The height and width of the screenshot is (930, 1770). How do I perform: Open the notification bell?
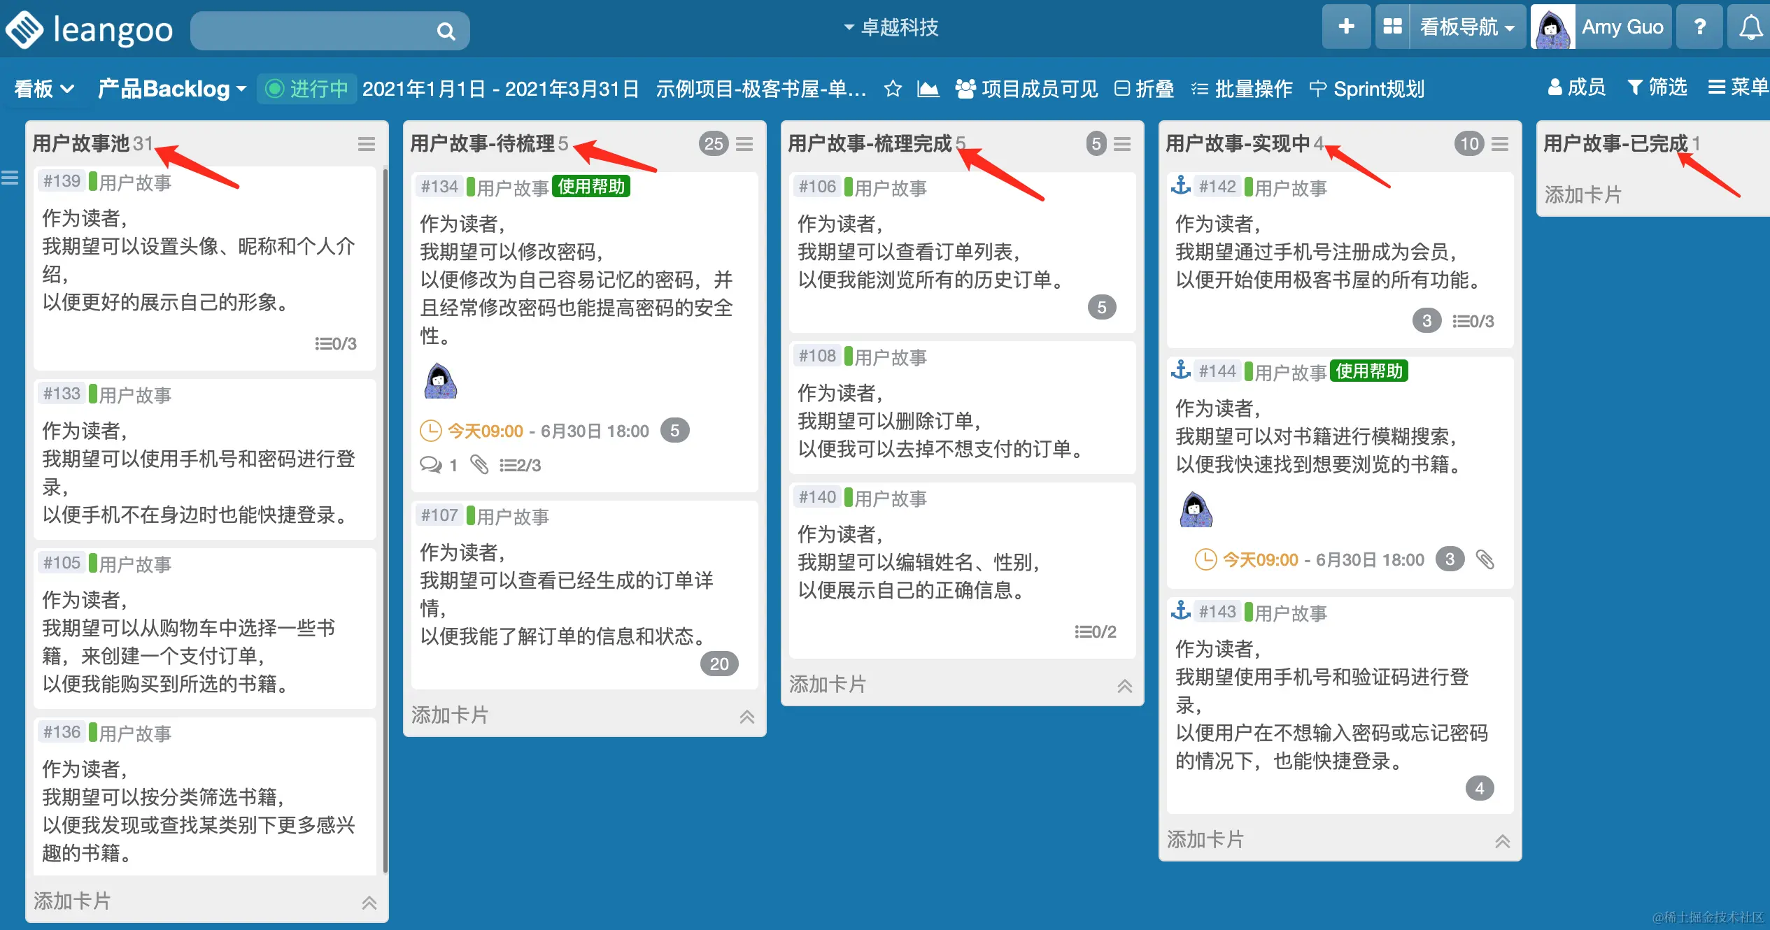[x=1750, y=27]
